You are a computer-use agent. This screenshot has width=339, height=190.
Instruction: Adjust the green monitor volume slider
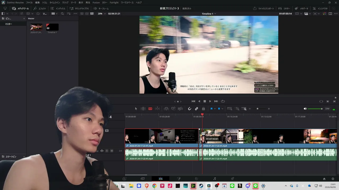(315, 109)
